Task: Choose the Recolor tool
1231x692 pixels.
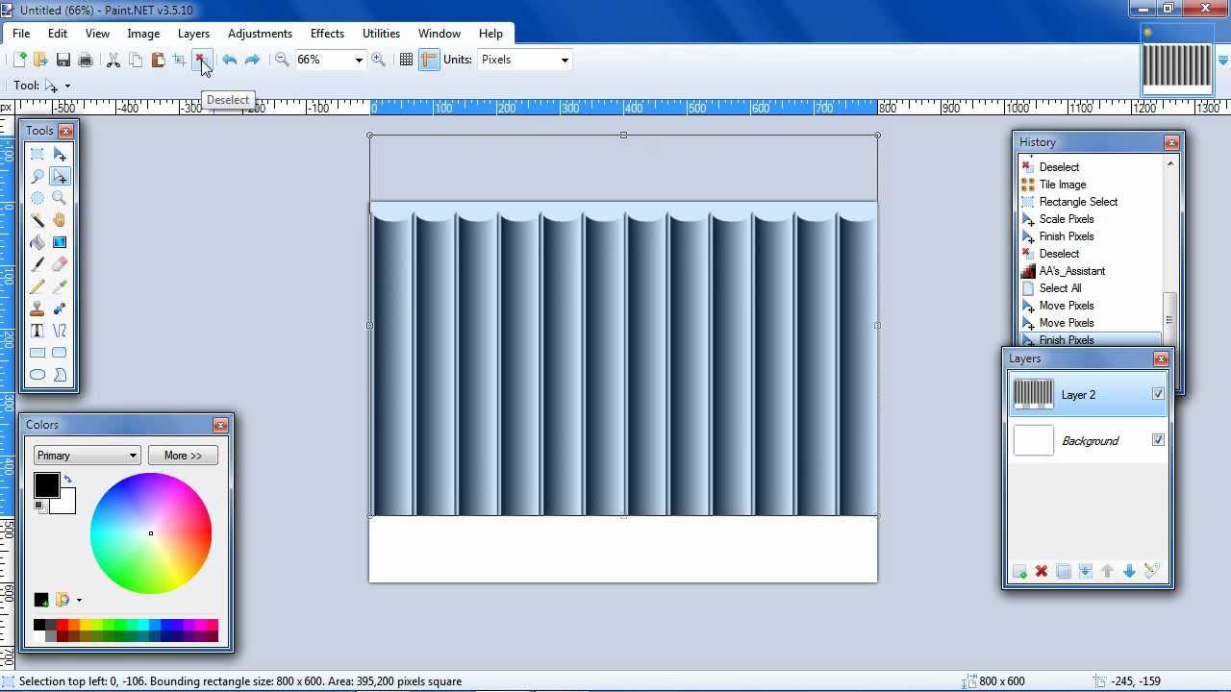Action: coord(60,309)
